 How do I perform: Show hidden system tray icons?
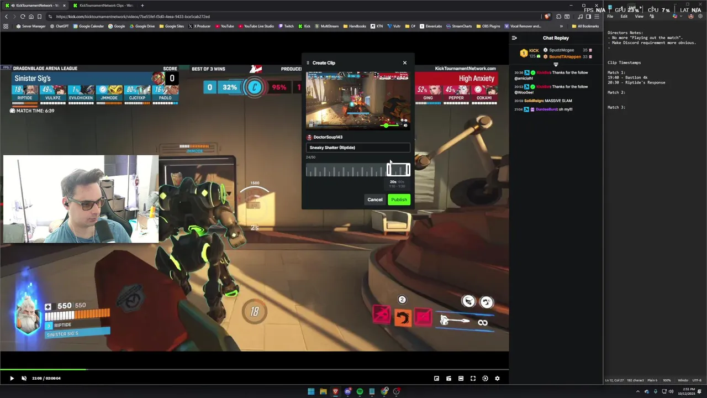pyautogui.click(x=638, y=391)
